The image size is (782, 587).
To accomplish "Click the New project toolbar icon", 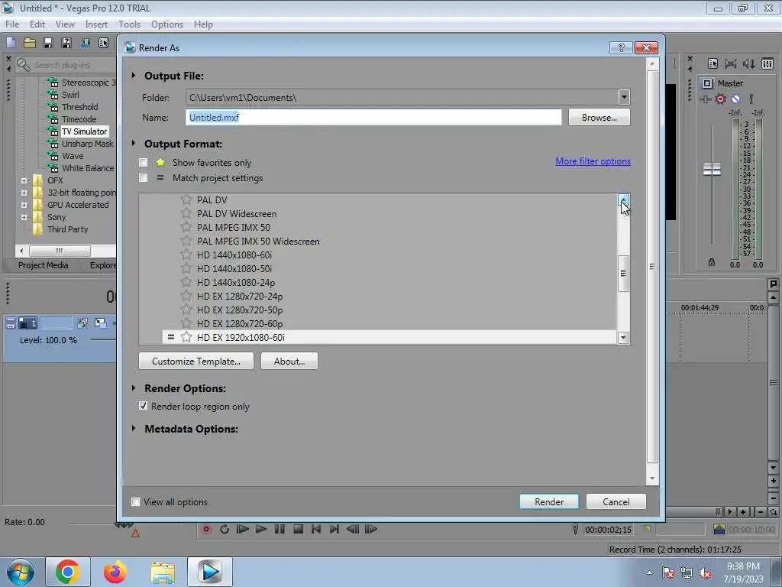I will pyautogui.click(x=11, y=43).
